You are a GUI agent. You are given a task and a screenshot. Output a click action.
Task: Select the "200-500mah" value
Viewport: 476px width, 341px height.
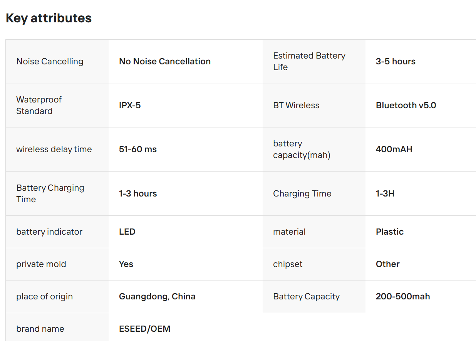(403, 296)
